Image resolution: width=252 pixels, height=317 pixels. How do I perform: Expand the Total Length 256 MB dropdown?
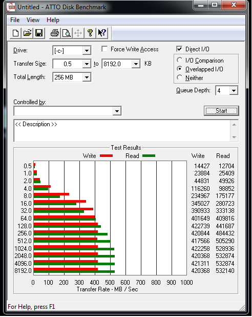pos(87,77)
